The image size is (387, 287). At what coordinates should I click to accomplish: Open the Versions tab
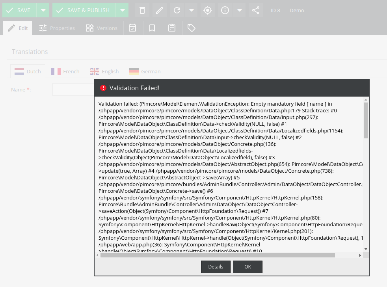pos(102,28)
